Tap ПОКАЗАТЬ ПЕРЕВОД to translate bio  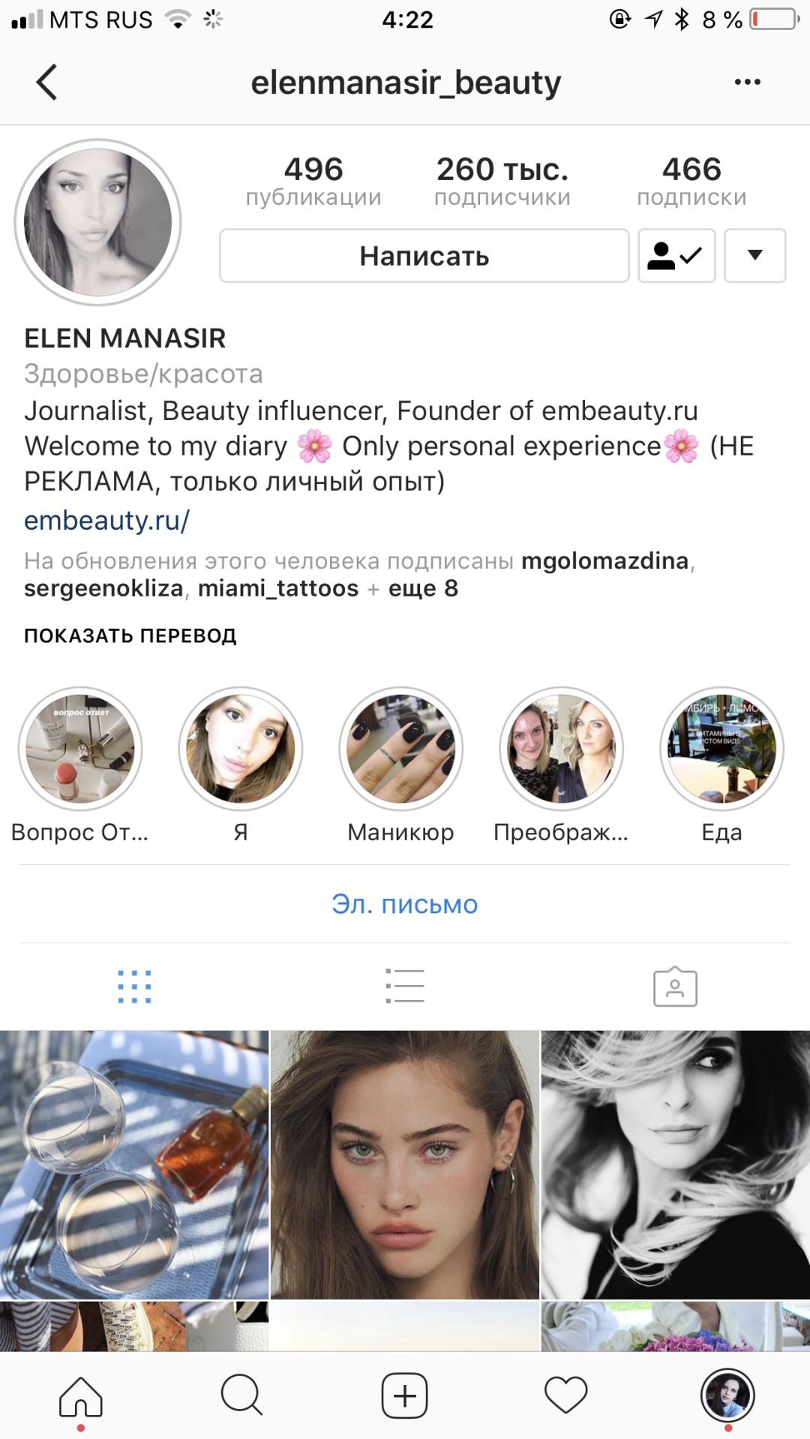pos(130,635)
